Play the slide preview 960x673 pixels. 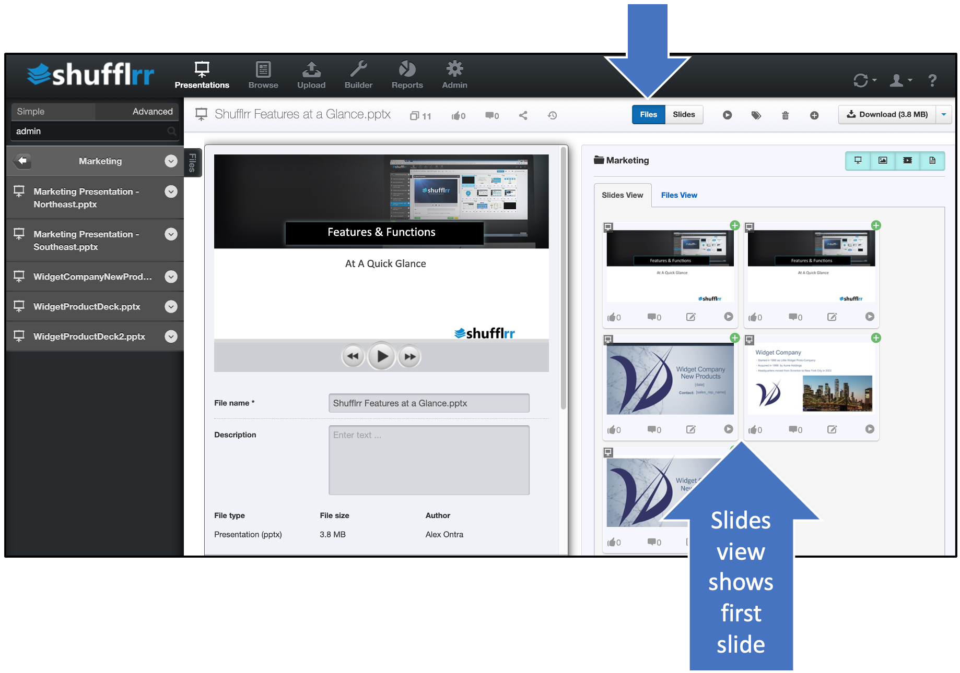pyautogui.click(x=382, y=356)
